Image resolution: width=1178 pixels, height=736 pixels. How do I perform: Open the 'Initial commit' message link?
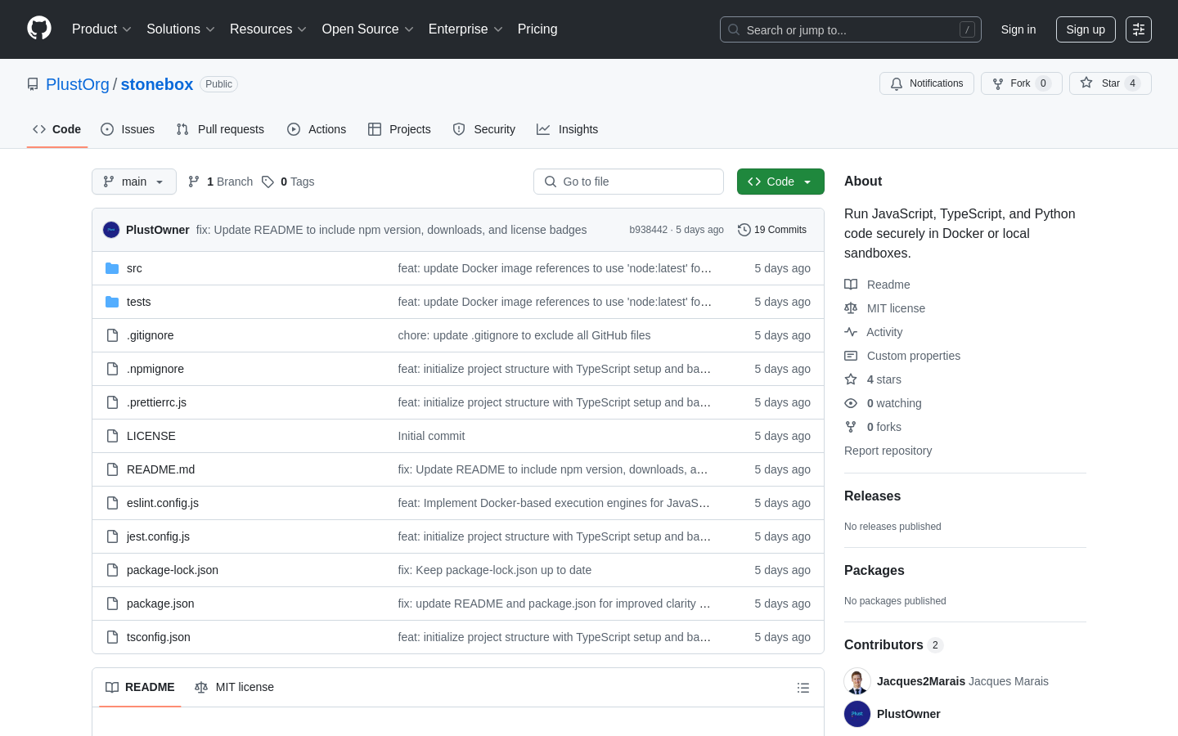[x=431, y=436]
